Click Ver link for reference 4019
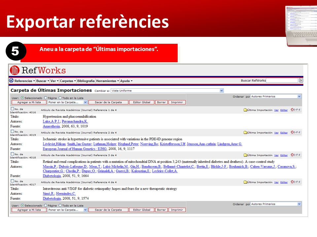The height and width of the screenshot is (237, 317). (x=276, y=133)
